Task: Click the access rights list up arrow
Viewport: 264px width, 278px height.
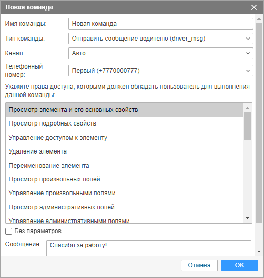Action: tap(247, 108)
